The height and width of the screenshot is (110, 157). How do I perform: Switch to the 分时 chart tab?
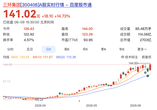pyautogui.click(x=10, y=49)
